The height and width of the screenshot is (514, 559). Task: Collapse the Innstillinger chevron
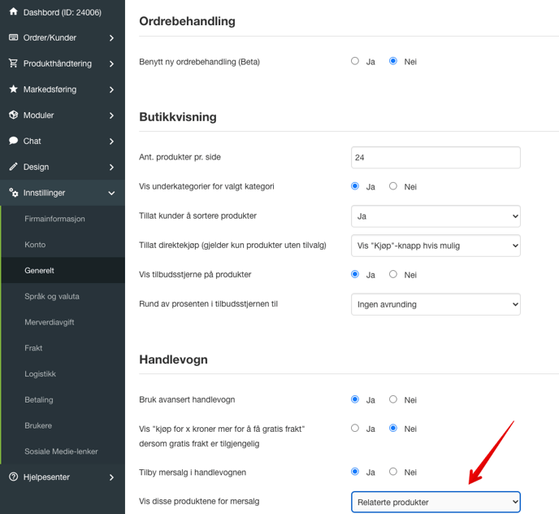point(111,193)
